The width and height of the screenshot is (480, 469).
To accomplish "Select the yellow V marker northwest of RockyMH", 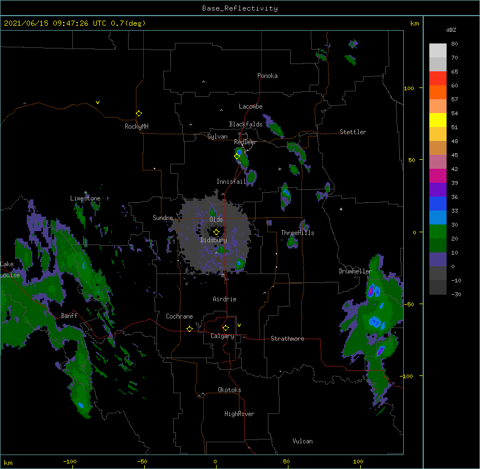I will coord(97,102).
